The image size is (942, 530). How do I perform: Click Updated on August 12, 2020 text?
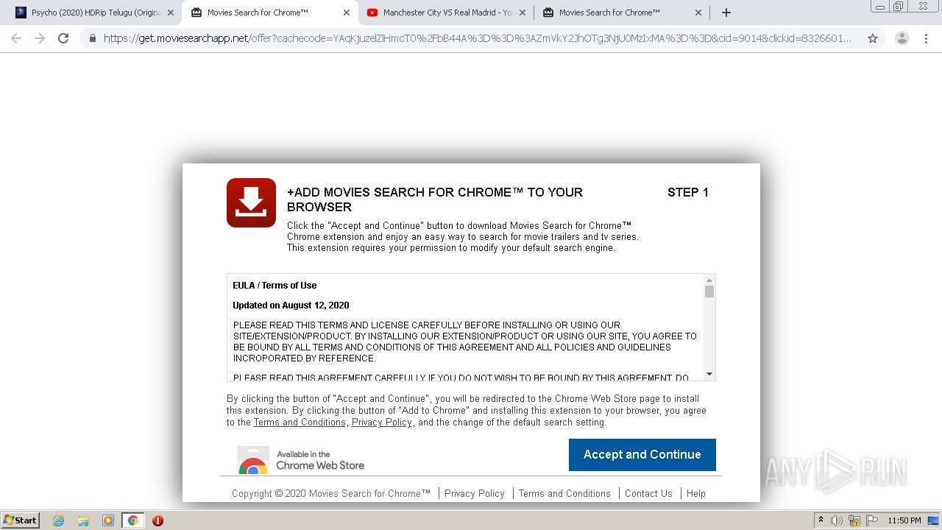(x=291, y=305)
